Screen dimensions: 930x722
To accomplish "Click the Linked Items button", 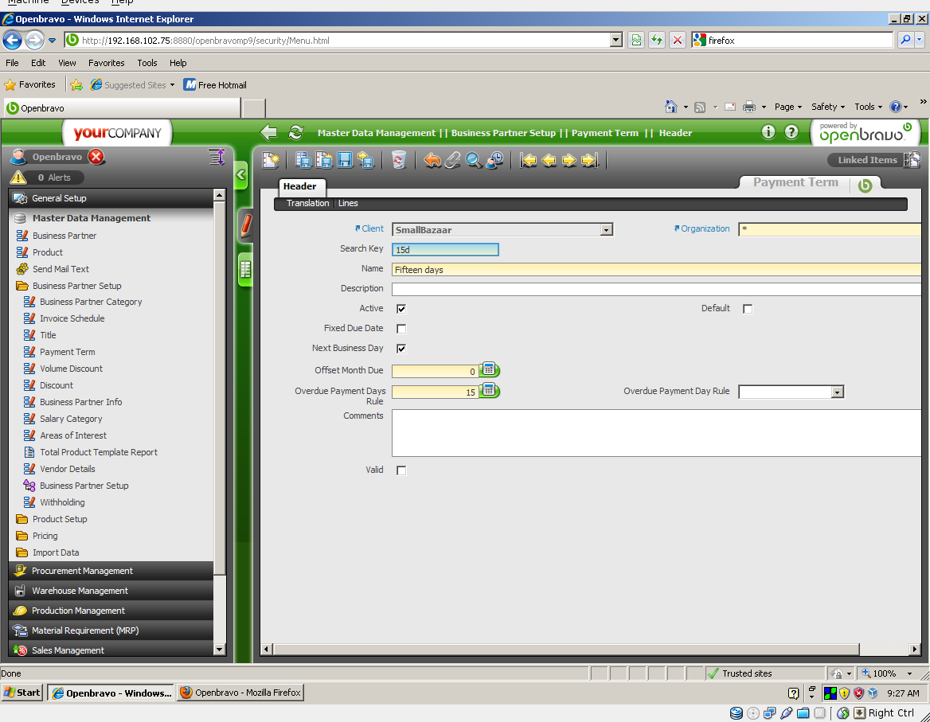I will coord(867,160).
